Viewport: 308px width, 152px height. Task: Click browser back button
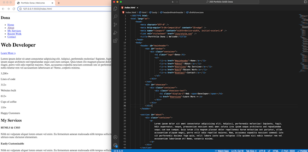click(3, 9)
